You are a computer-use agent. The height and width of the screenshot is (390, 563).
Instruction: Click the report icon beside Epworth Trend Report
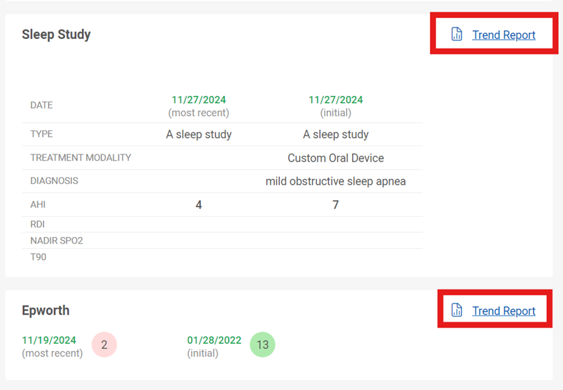pyautogui.click(x=457, y=310)
